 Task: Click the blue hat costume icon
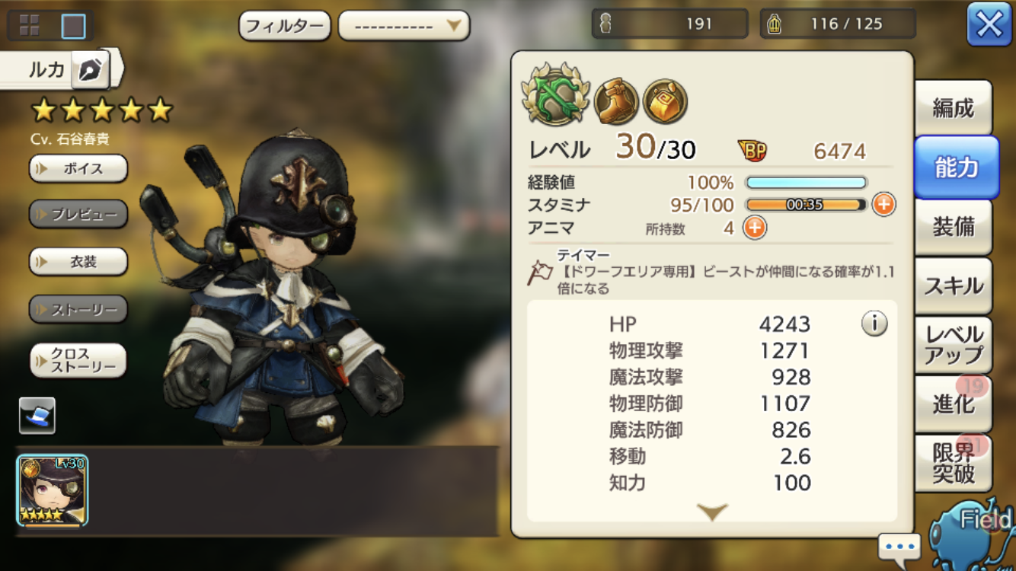click(37, 416)
